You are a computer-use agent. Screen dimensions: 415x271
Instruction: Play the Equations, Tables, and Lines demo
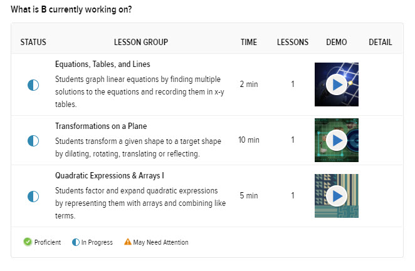pyautogui.click(x=337, y=84)
